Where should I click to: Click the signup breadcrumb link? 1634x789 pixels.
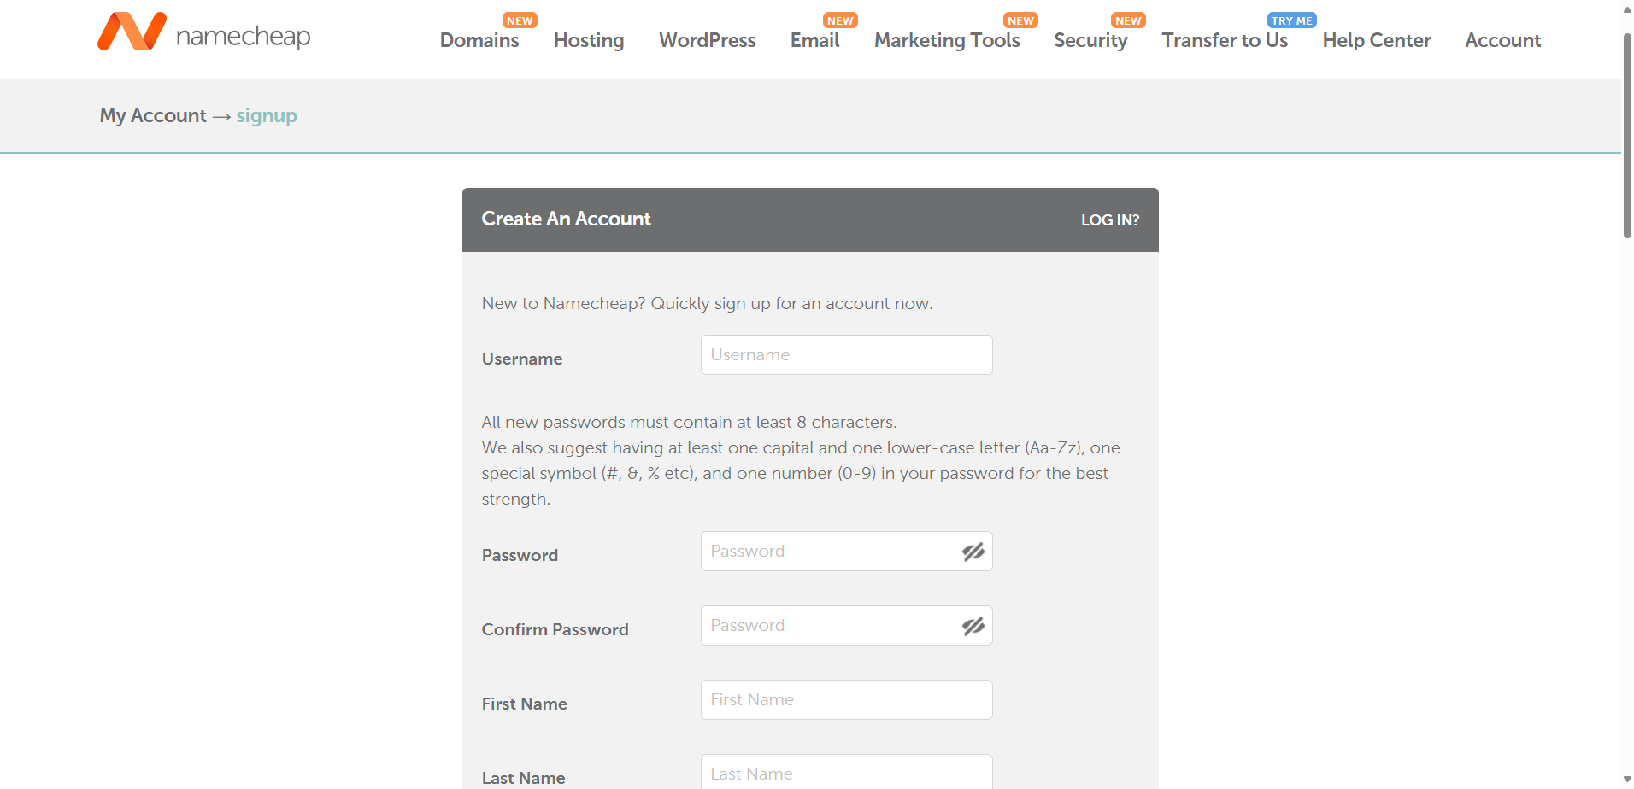[x=267, y=116]
